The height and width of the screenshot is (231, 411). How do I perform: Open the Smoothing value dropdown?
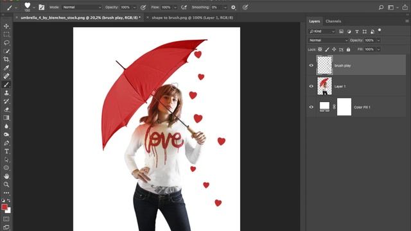click(x=225, y=8)
